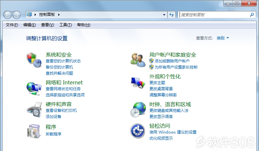This screenshot has width=259, height=151.
Task: Click 控制面板 breadcrumb segment
Action: pos(47,15)
